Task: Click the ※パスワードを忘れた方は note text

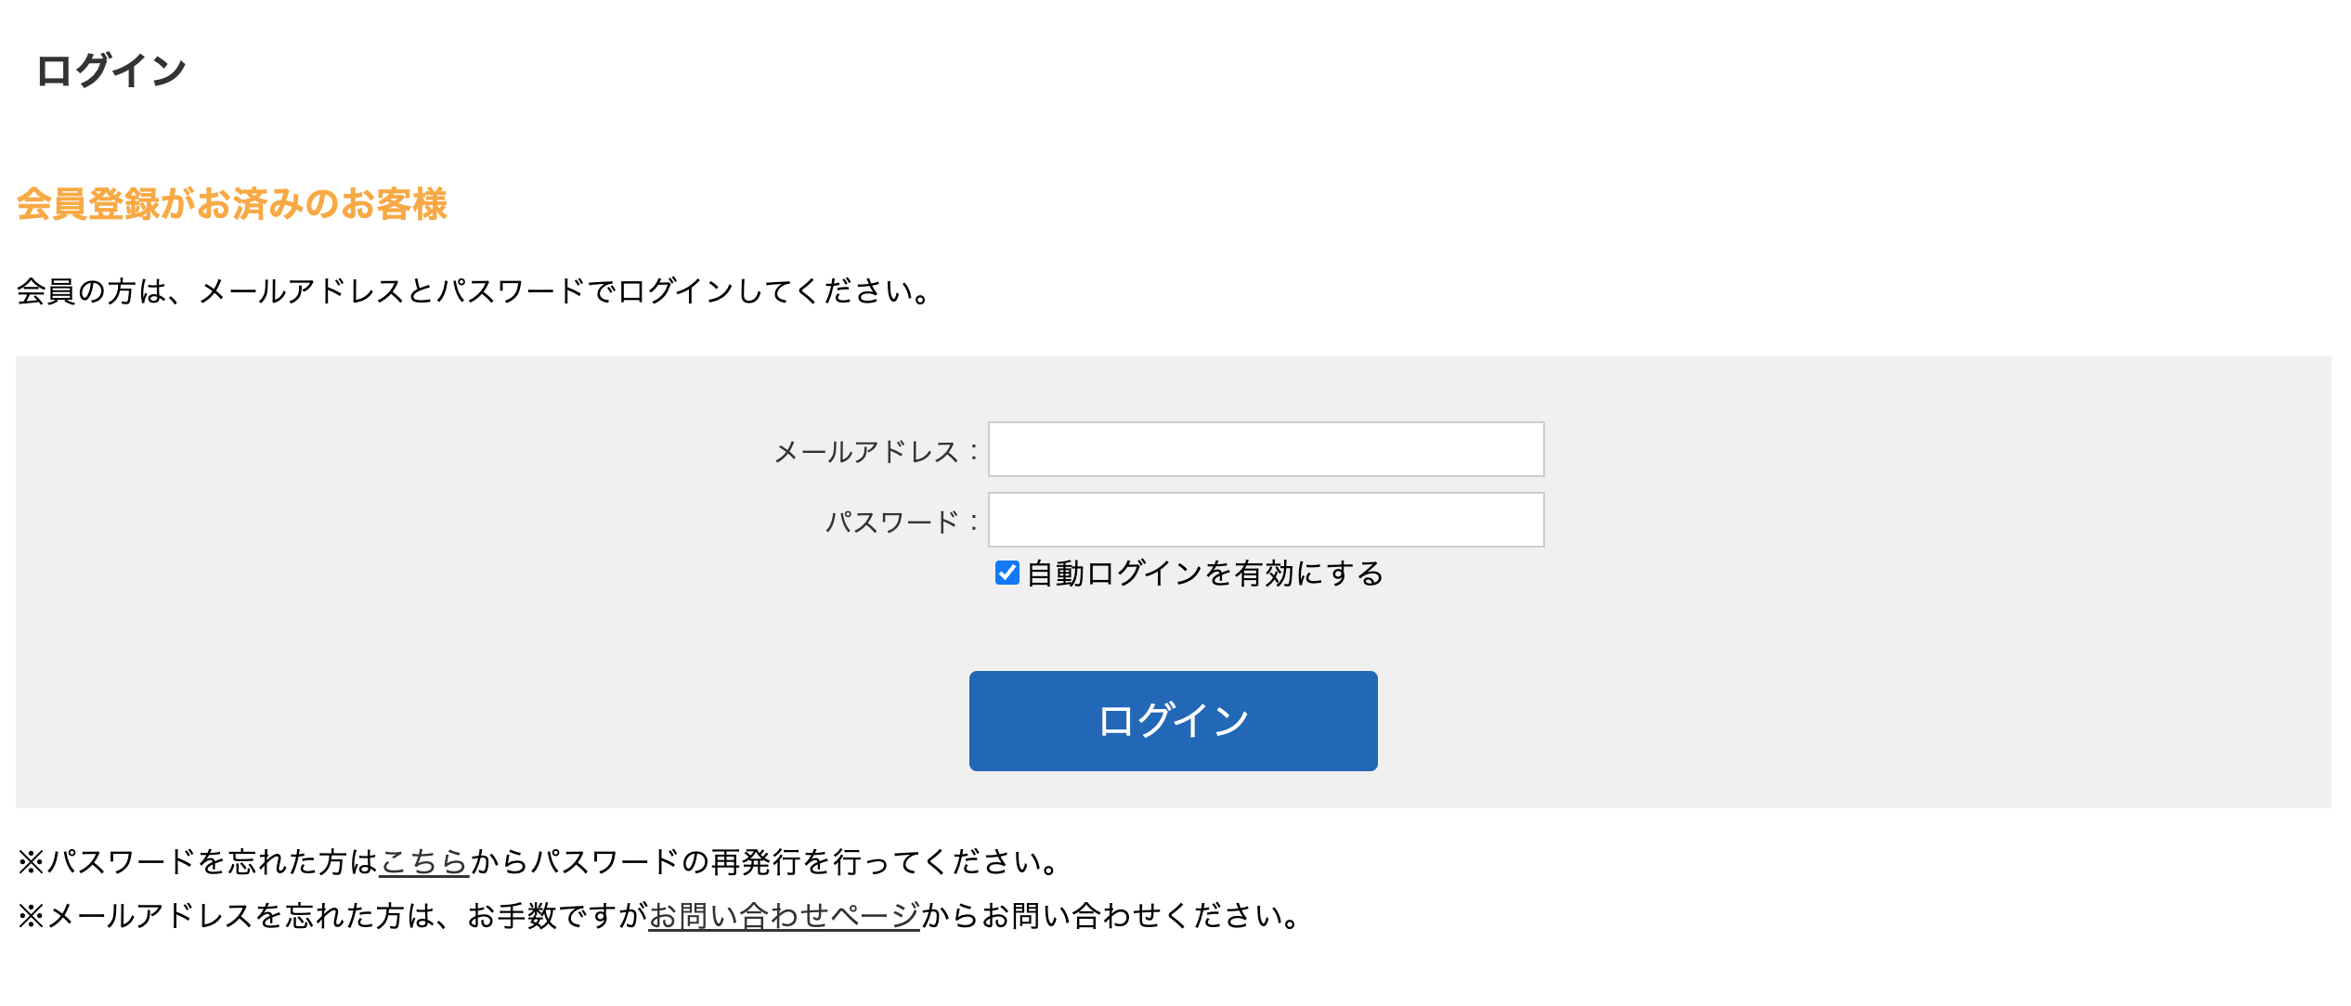Action: pyautogui.click(x=212, y=862)
